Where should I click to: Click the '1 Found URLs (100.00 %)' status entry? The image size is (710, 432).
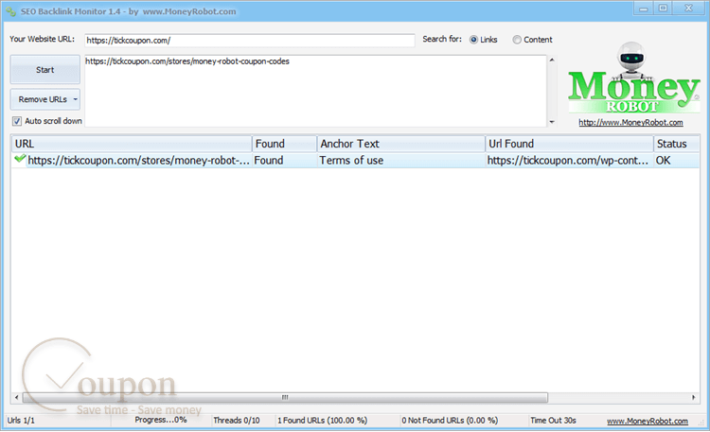click(x=323, y=421)
